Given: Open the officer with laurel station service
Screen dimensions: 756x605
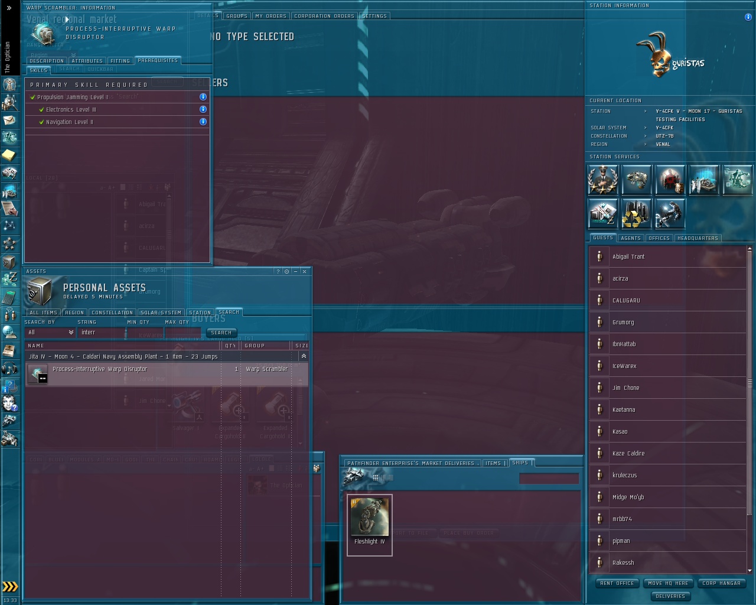Looking at the screenshot, I should [602, 180].
